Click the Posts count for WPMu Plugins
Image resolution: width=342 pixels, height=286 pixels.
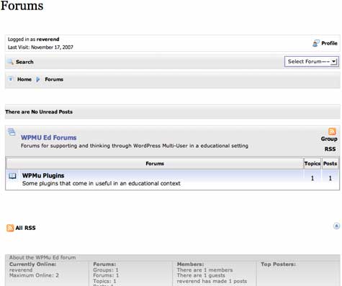(x=330, y=178)
